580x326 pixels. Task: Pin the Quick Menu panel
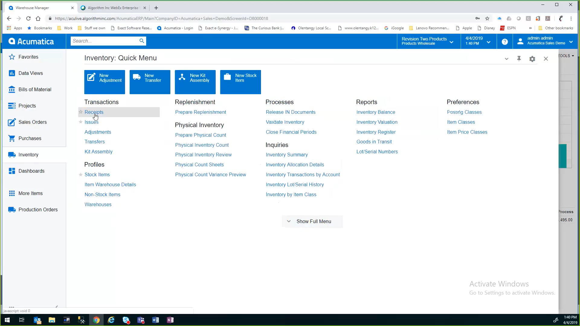click(519, 59)
